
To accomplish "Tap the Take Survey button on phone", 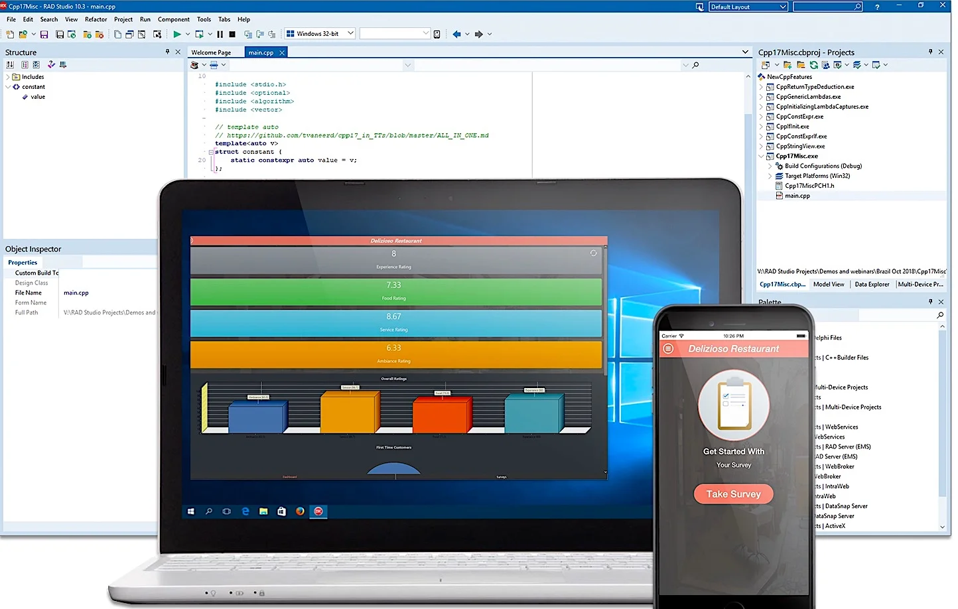I will click(x=733, y=494).
